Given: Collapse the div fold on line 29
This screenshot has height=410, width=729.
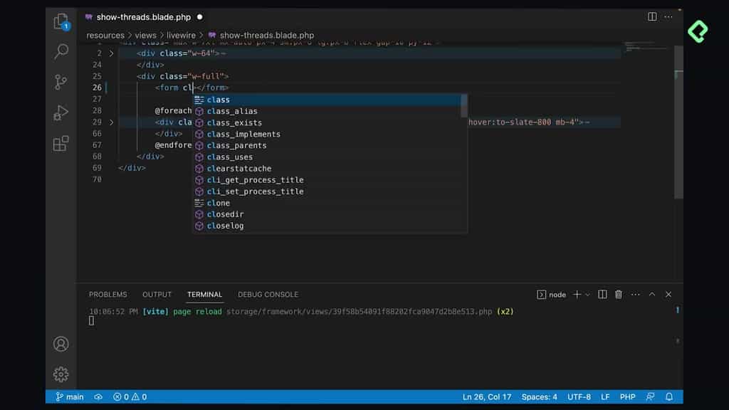Looking at the screenshot, I should coord(111,122).
